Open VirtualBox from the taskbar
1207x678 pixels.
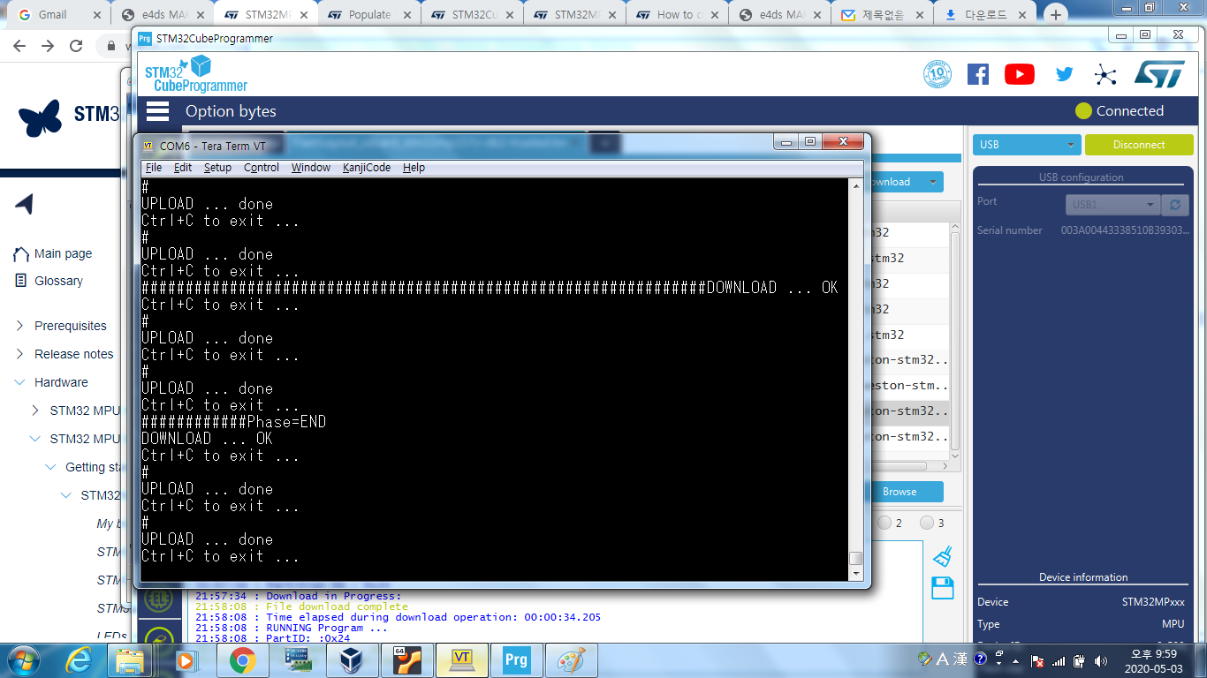click(352, 660)
